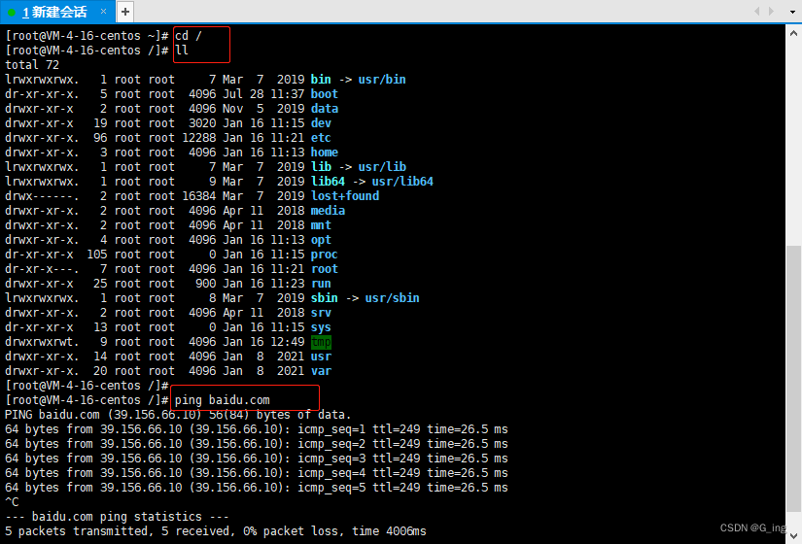802x544 pixels.
Task: Click the icmp_seq=5 ping reply line
Action: [257, 488]
